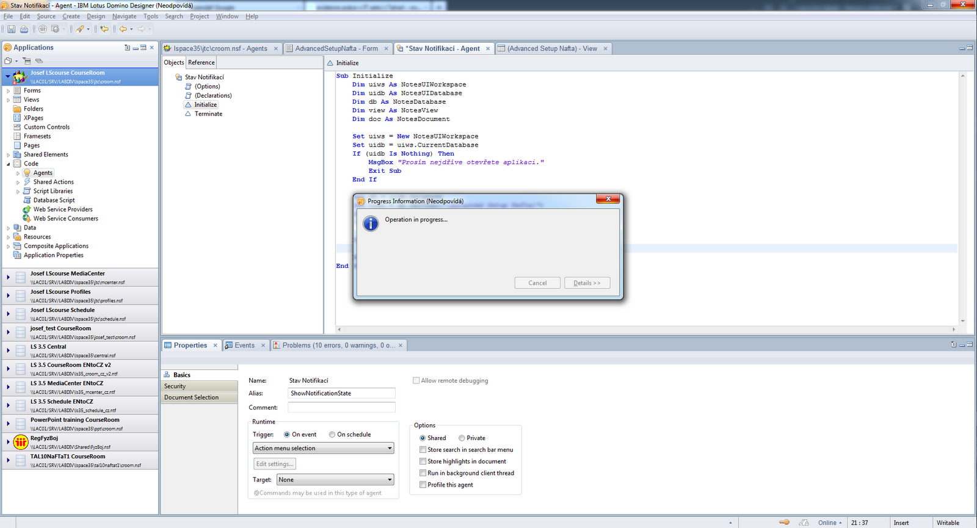The image size is (977, 528).
Task: Click the Web Service Providers icon
Action: (27, 209)
